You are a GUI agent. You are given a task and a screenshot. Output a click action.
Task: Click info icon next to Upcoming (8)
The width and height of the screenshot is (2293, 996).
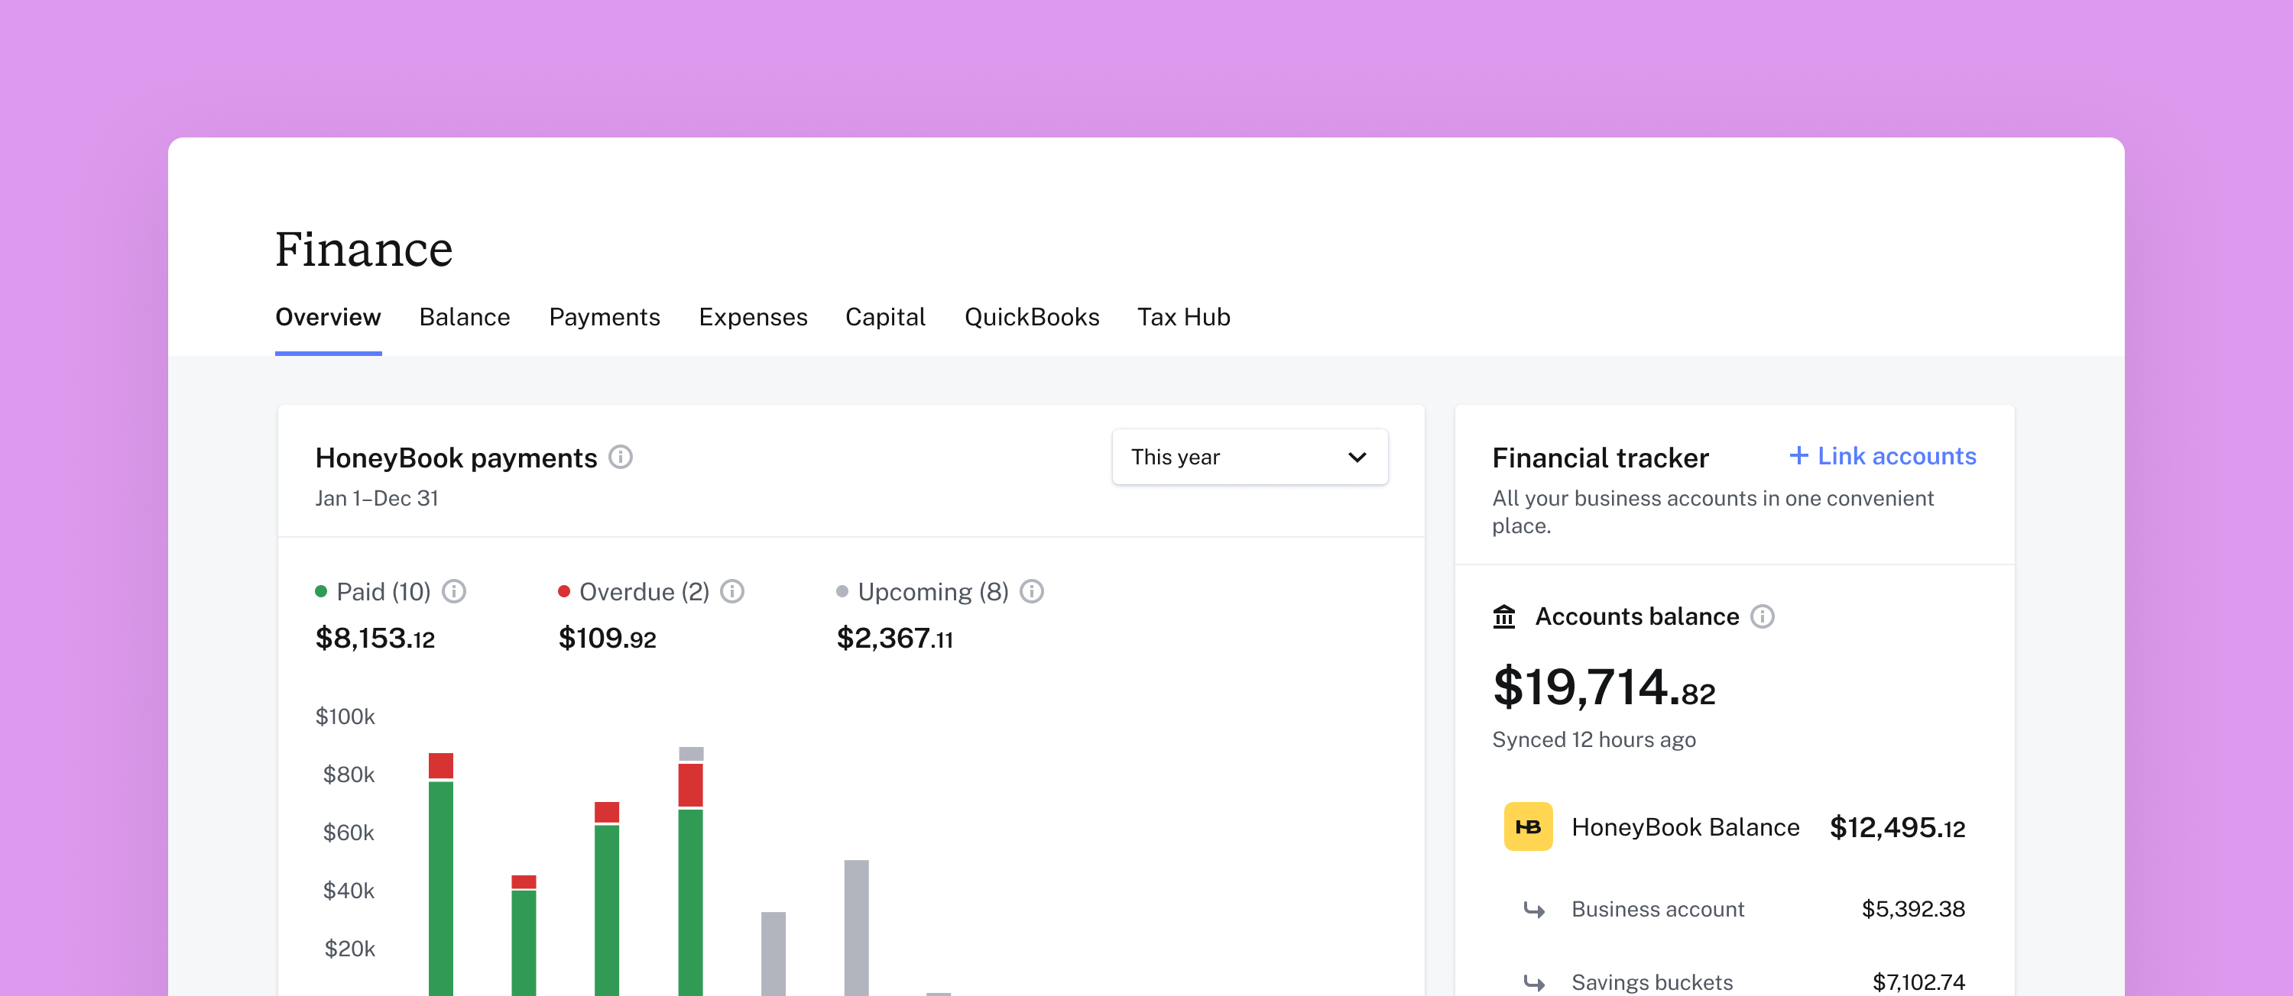click(1031, 591)
